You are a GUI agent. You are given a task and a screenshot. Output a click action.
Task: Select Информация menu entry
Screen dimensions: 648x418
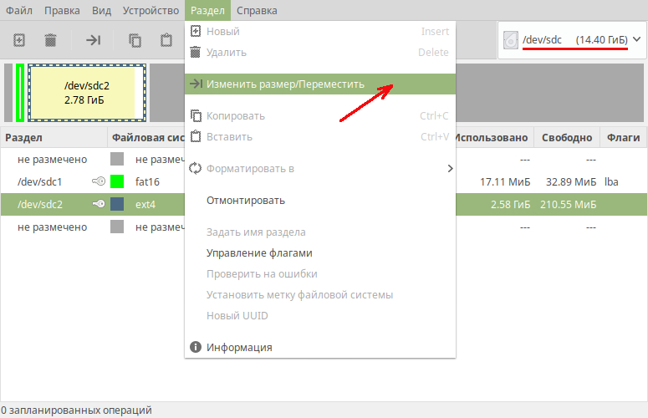coord(320,347)
